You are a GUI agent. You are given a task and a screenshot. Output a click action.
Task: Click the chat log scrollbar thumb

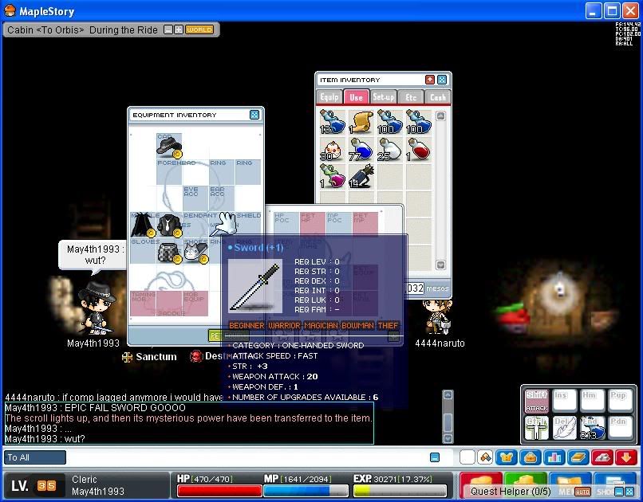448,422
